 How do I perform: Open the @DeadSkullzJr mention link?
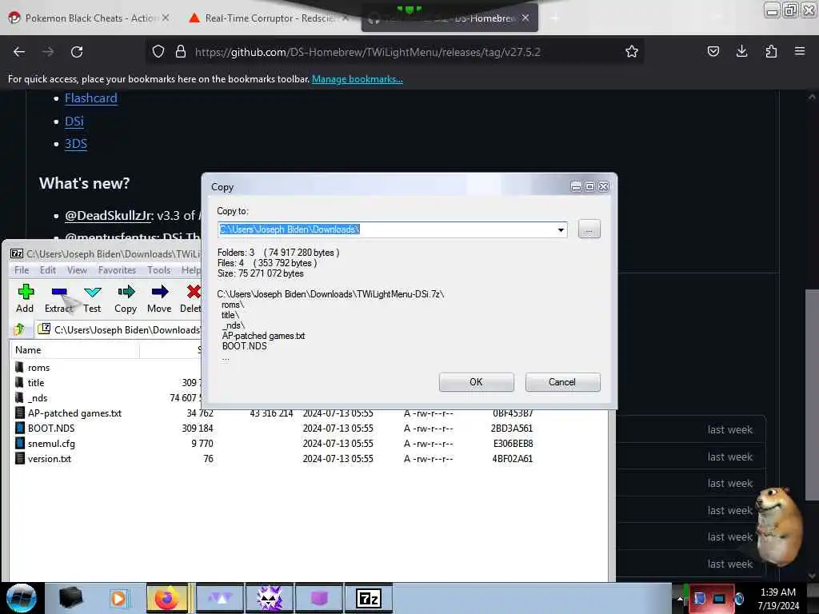tap(109, 216)
